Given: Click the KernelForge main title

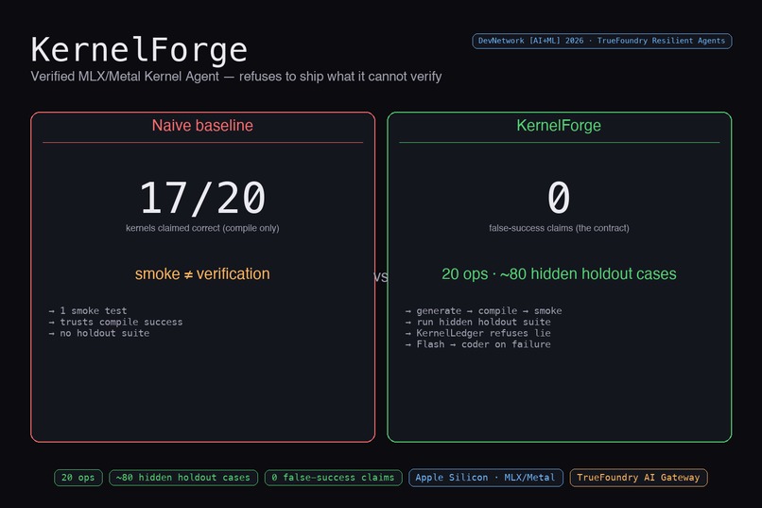Looking at the screenshot, I should point(139,50).
